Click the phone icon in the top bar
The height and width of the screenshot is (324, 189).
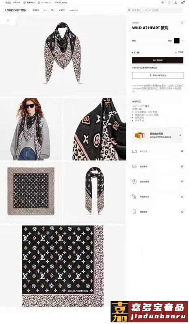pyautogui.click(x=39, y=3)
